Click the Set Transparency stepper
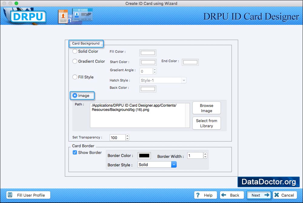Viewport: 303px width, 203px height. coord(127,138)
